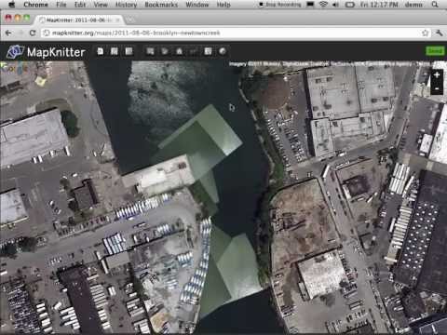This screenshot has width=447, height=335.
Task: Open the volume control in menu bar
Action: click(x=336, y=5)
